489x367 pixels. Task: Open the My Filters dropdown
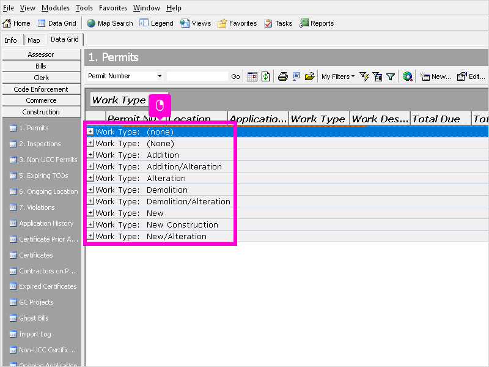pos(338,76)
